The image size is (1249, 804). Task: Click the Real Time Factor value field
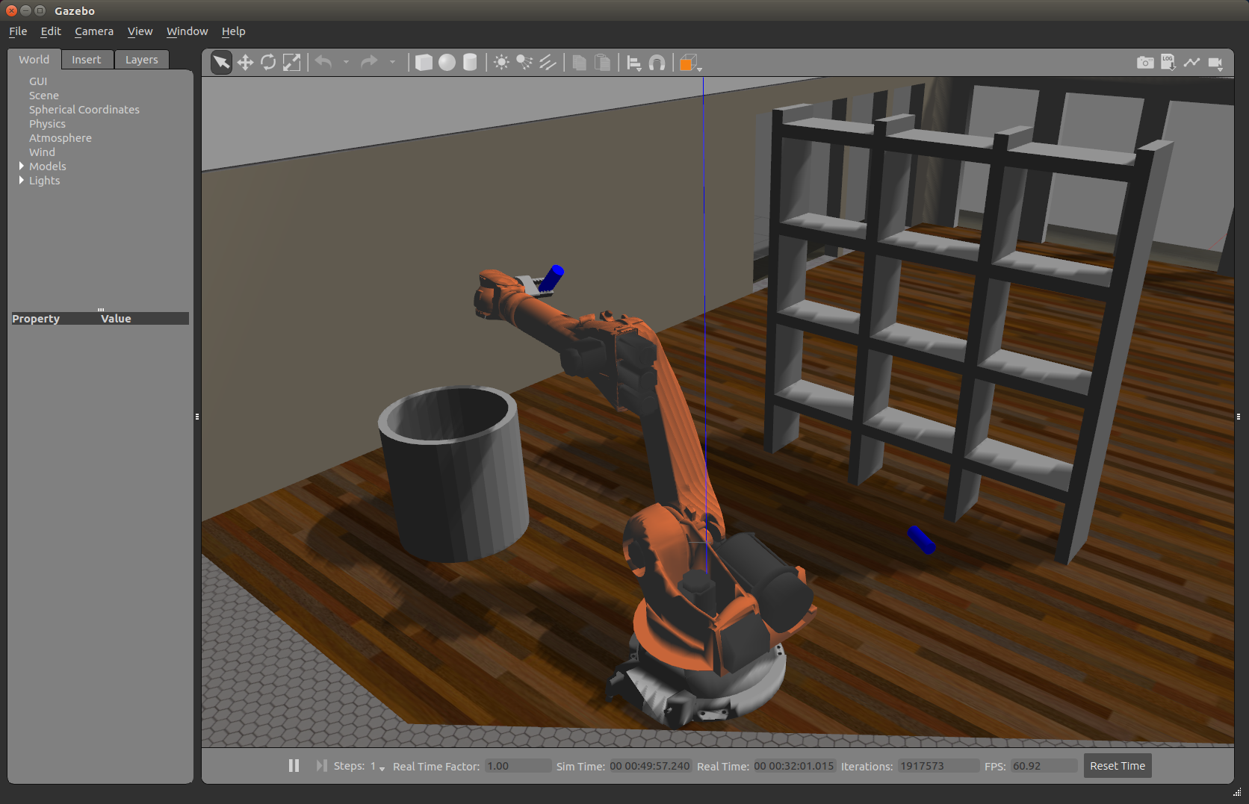pos(518,766)
